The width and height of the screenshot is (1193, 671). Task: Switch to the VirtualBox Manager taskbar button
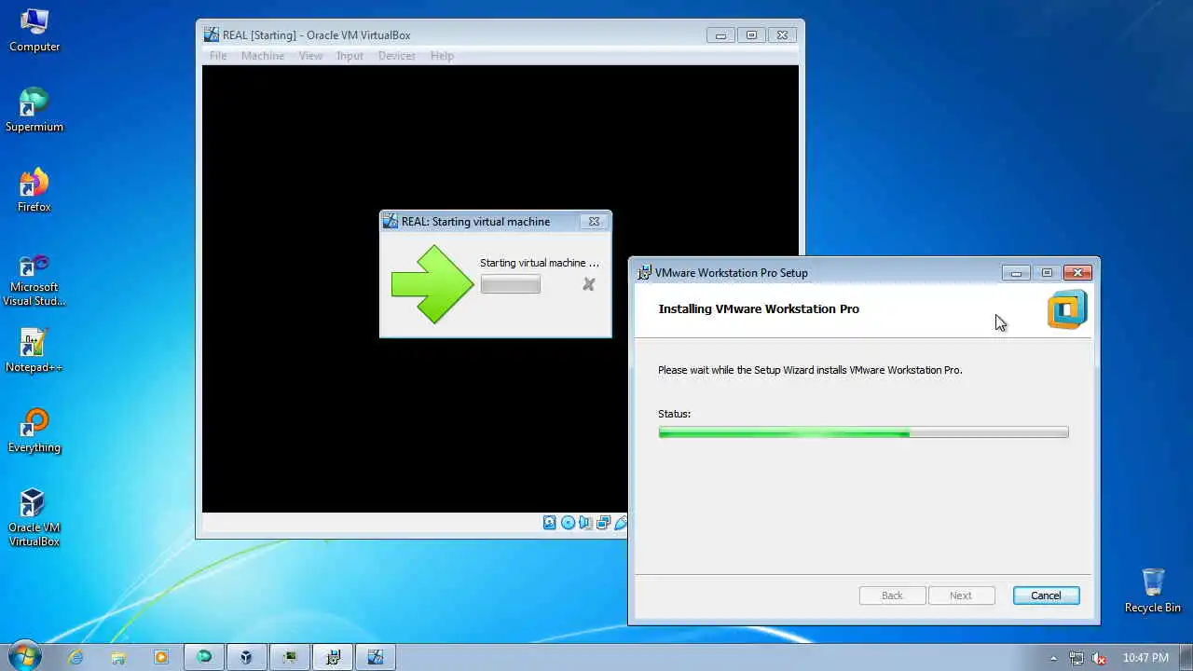(246, 657)
